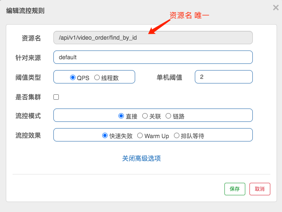Click the 单机阈值 label text
The image size is (282, 212).
tap(169, 77)
